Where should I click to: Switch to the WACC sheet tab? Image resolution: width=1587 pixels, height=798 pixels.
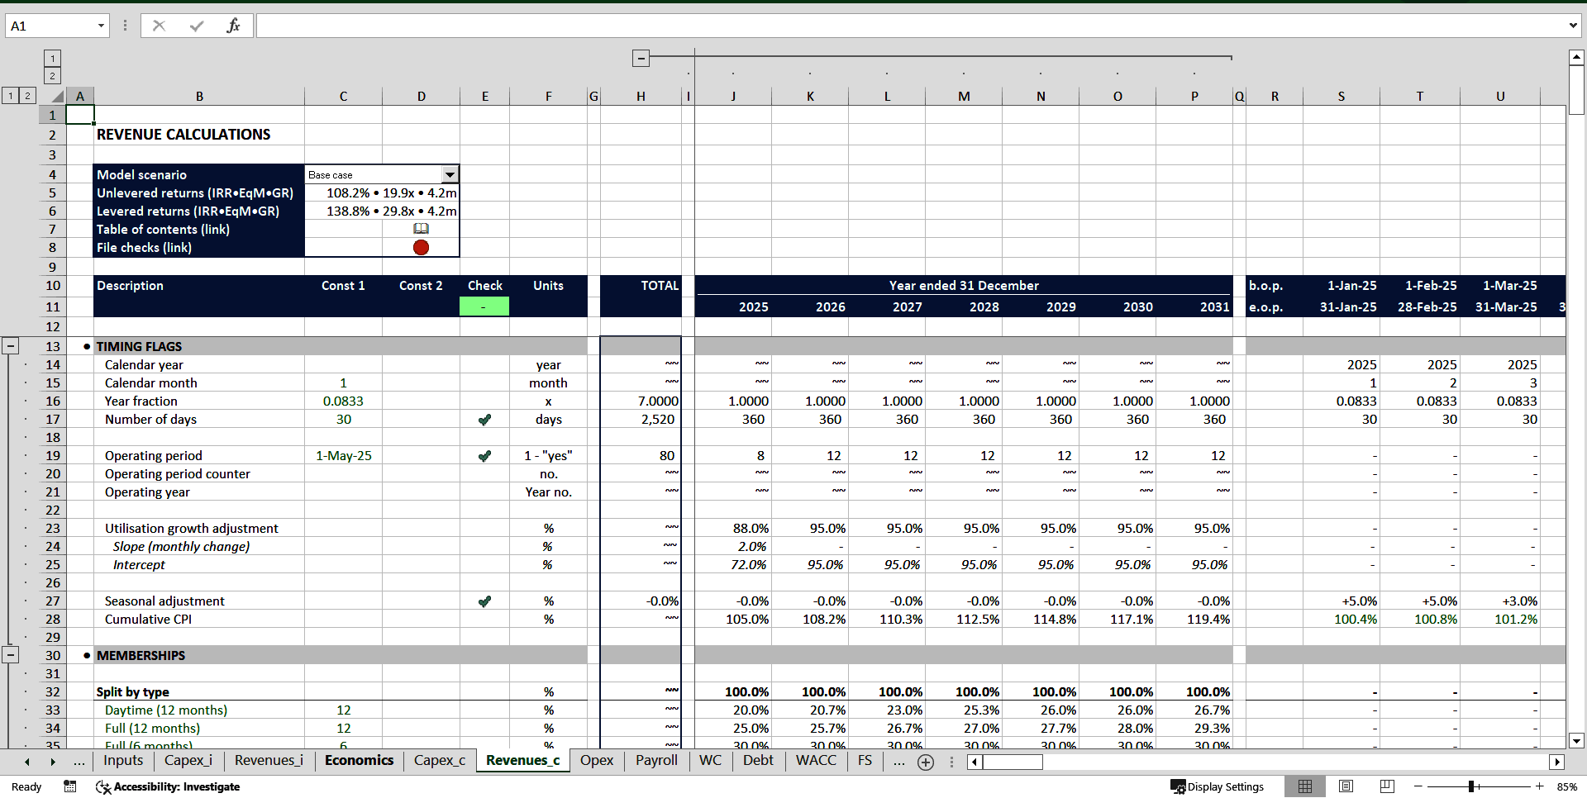pyautogui.click(x=816, y=761)
